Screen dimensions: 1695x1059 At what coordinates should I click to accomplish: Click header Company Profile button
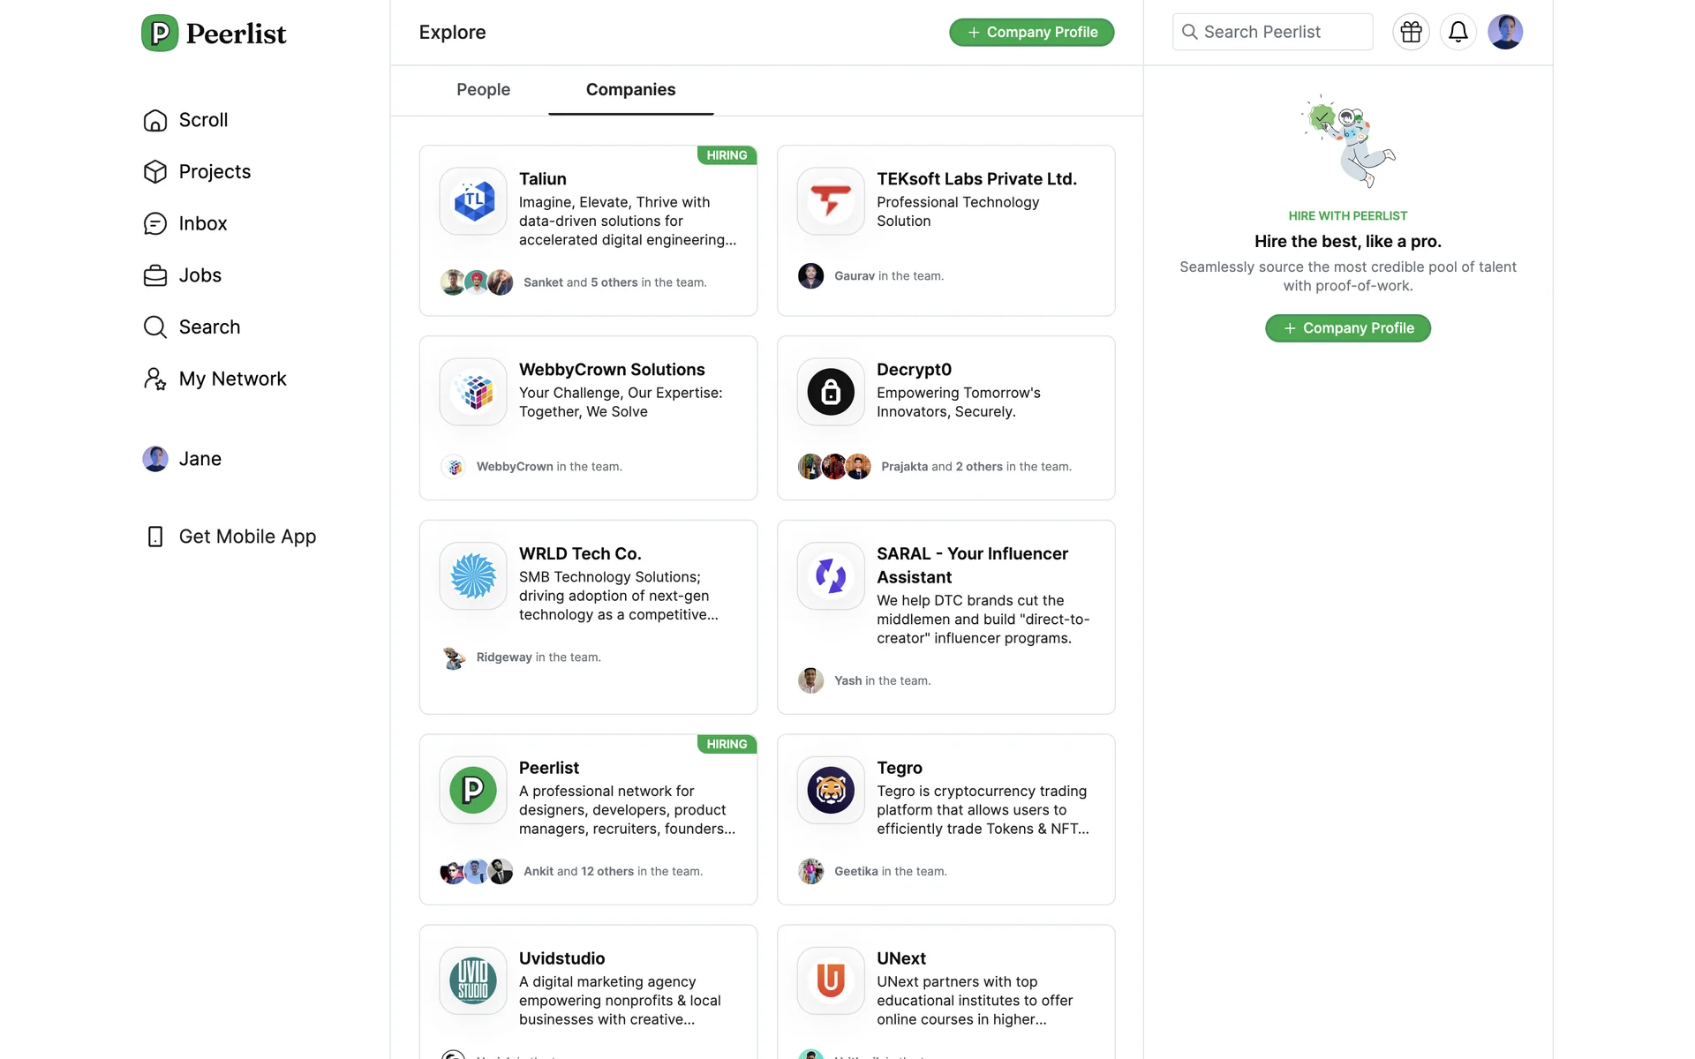coord(1031,33)
